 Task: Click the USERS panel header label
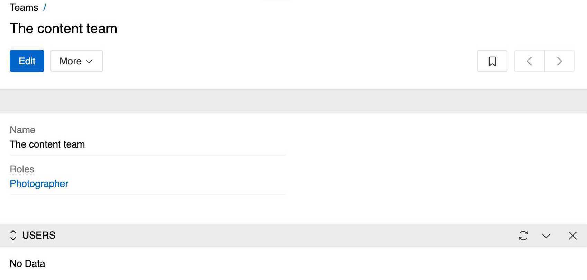pyautogui.click(x=39, y=235)
